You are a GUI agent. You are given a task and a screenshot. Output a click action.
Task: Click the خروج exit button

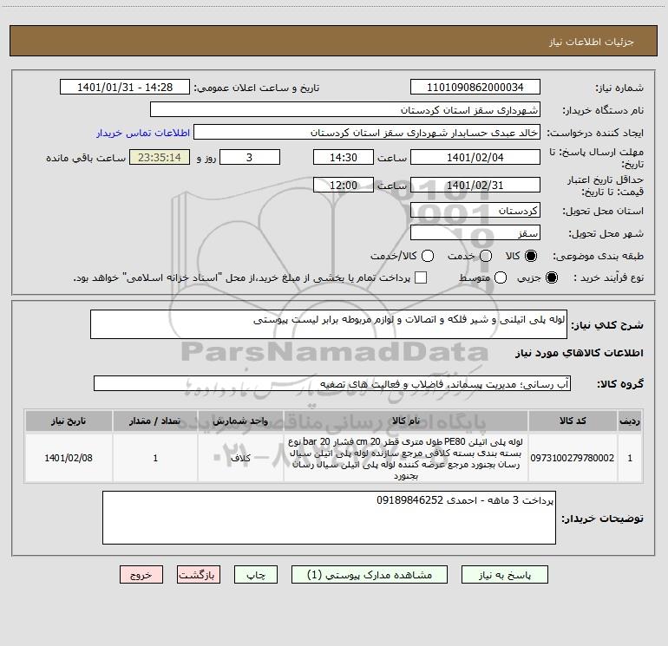141,575
